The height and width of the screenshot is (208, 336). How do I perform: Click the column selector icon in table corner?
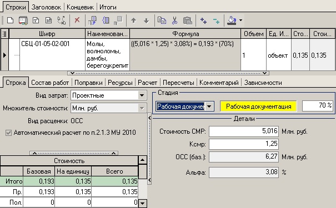click(x=4, y=34)
